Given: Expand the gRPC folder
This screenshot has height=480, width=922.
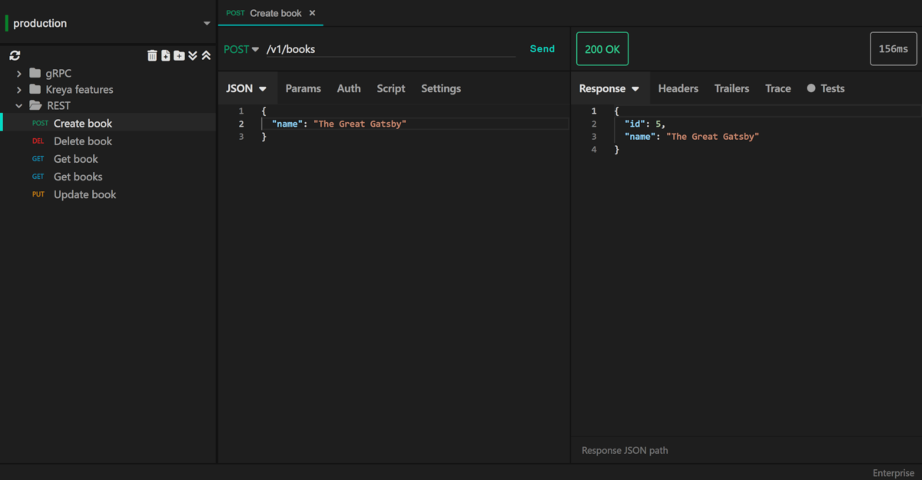Looking at the screenshot, I should click(x=18, y=73).
